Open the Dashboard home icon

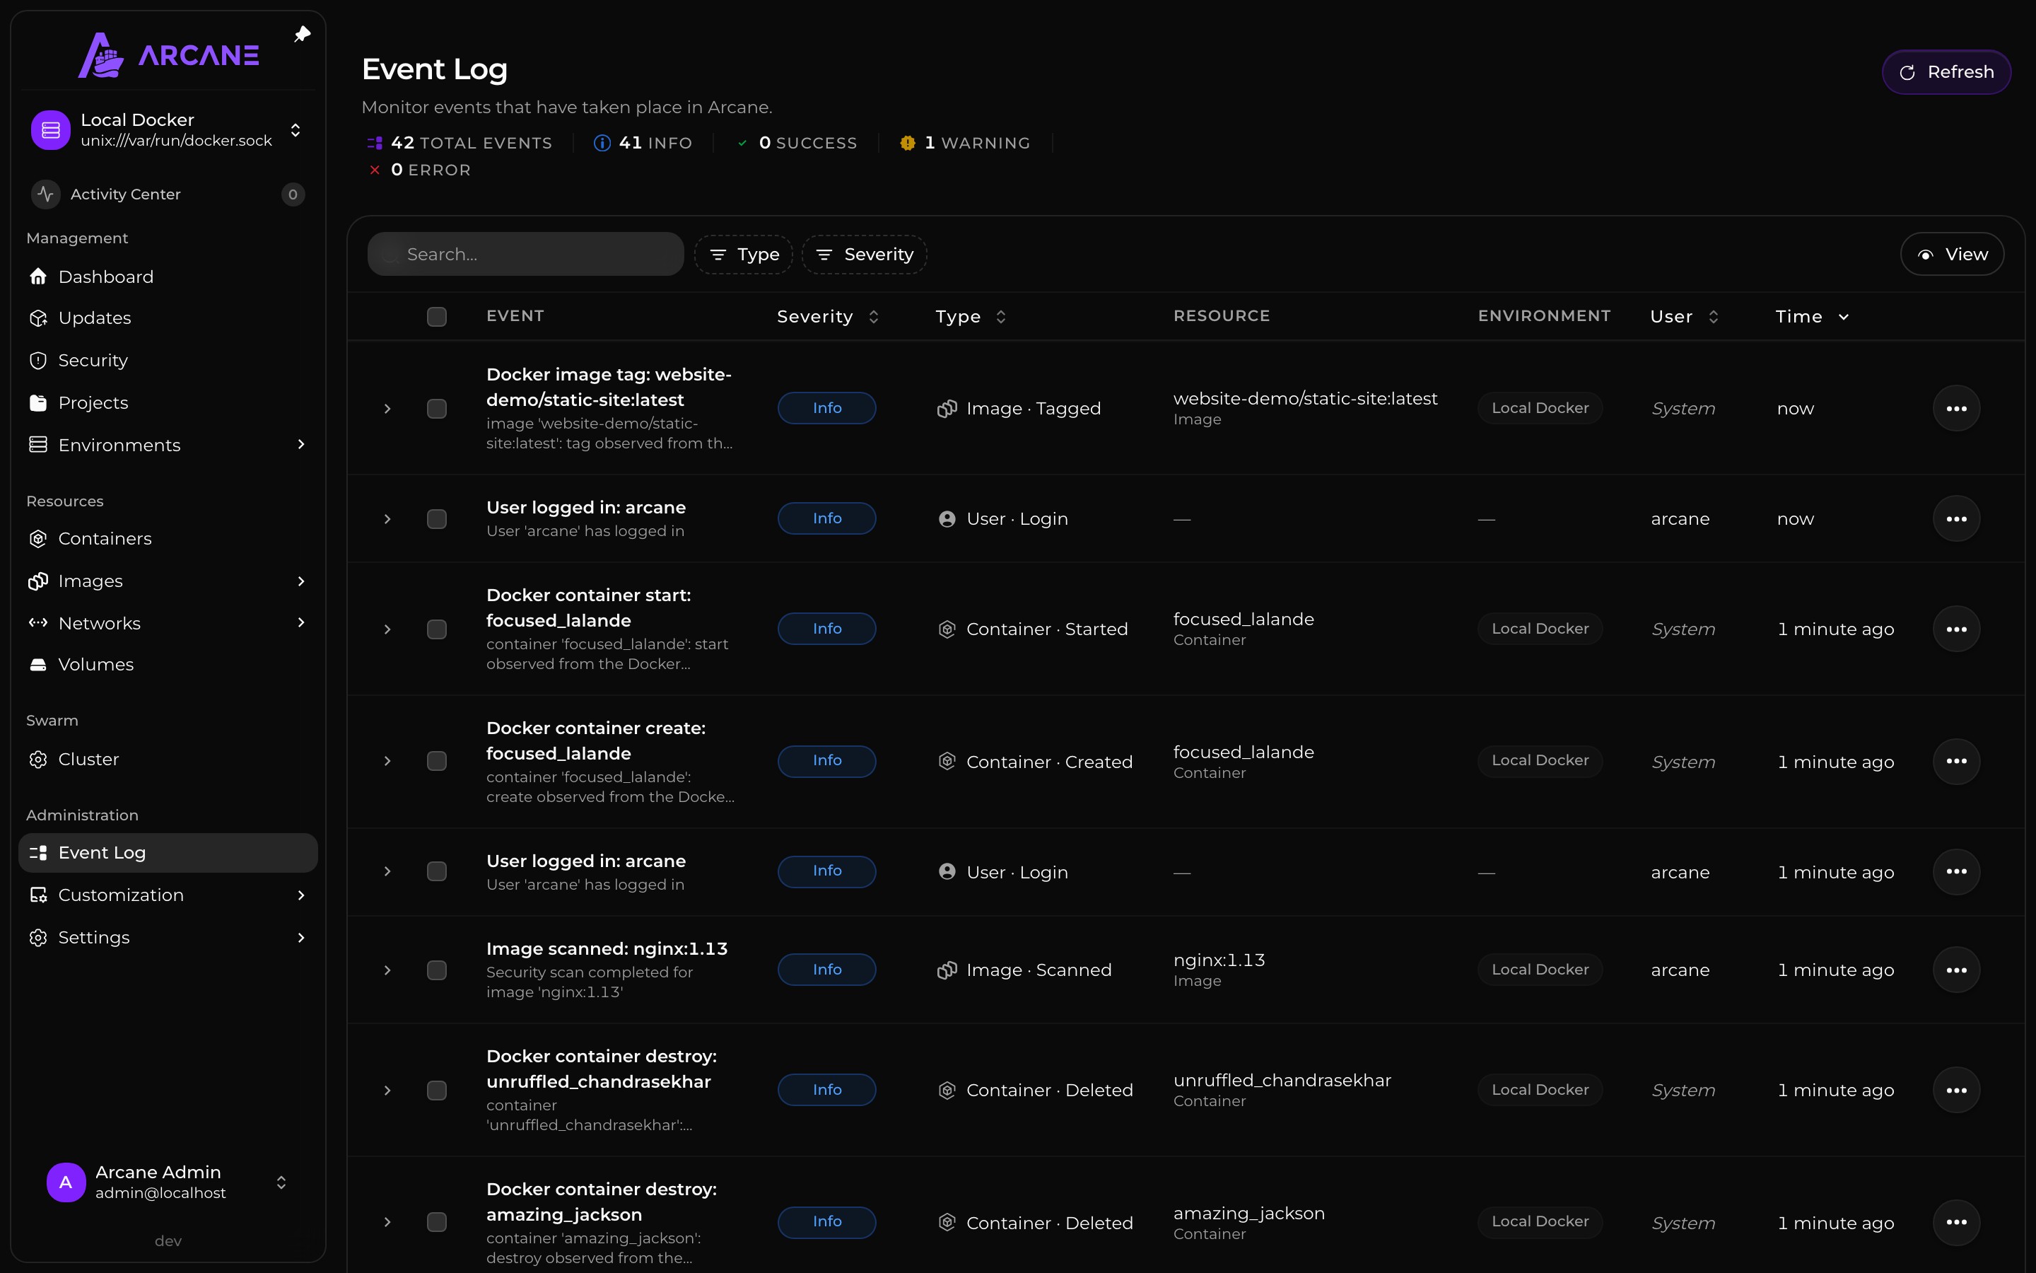click(38, 277)
